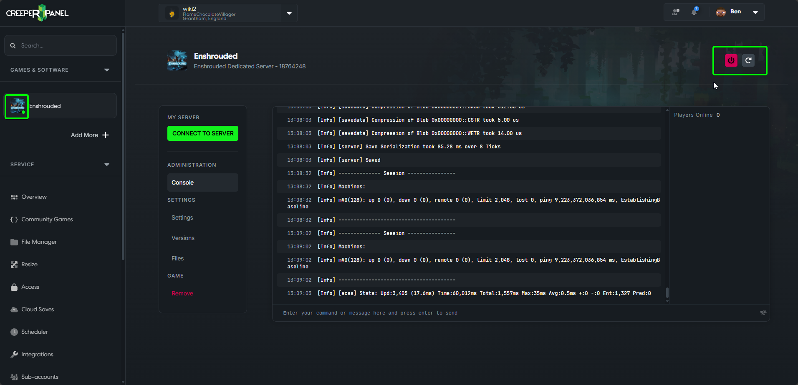Viewport: 798px width, 385px height.
Task: Open the Integrations link
Action: tap(37, 354)
